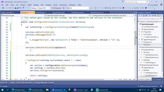Close the Startup.cs tab
This screenshot has width=164, height=92.
coord(33,13)
